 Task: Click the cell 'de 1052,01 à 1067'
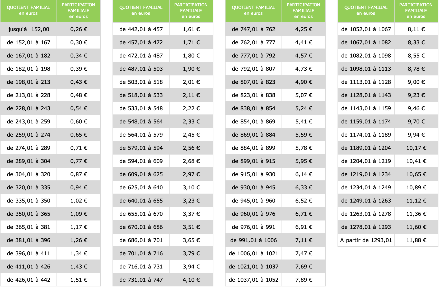click(366, 29)
